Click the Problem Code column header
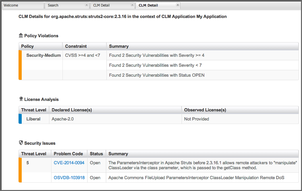302x191 pixels. (x=69, y=154)
